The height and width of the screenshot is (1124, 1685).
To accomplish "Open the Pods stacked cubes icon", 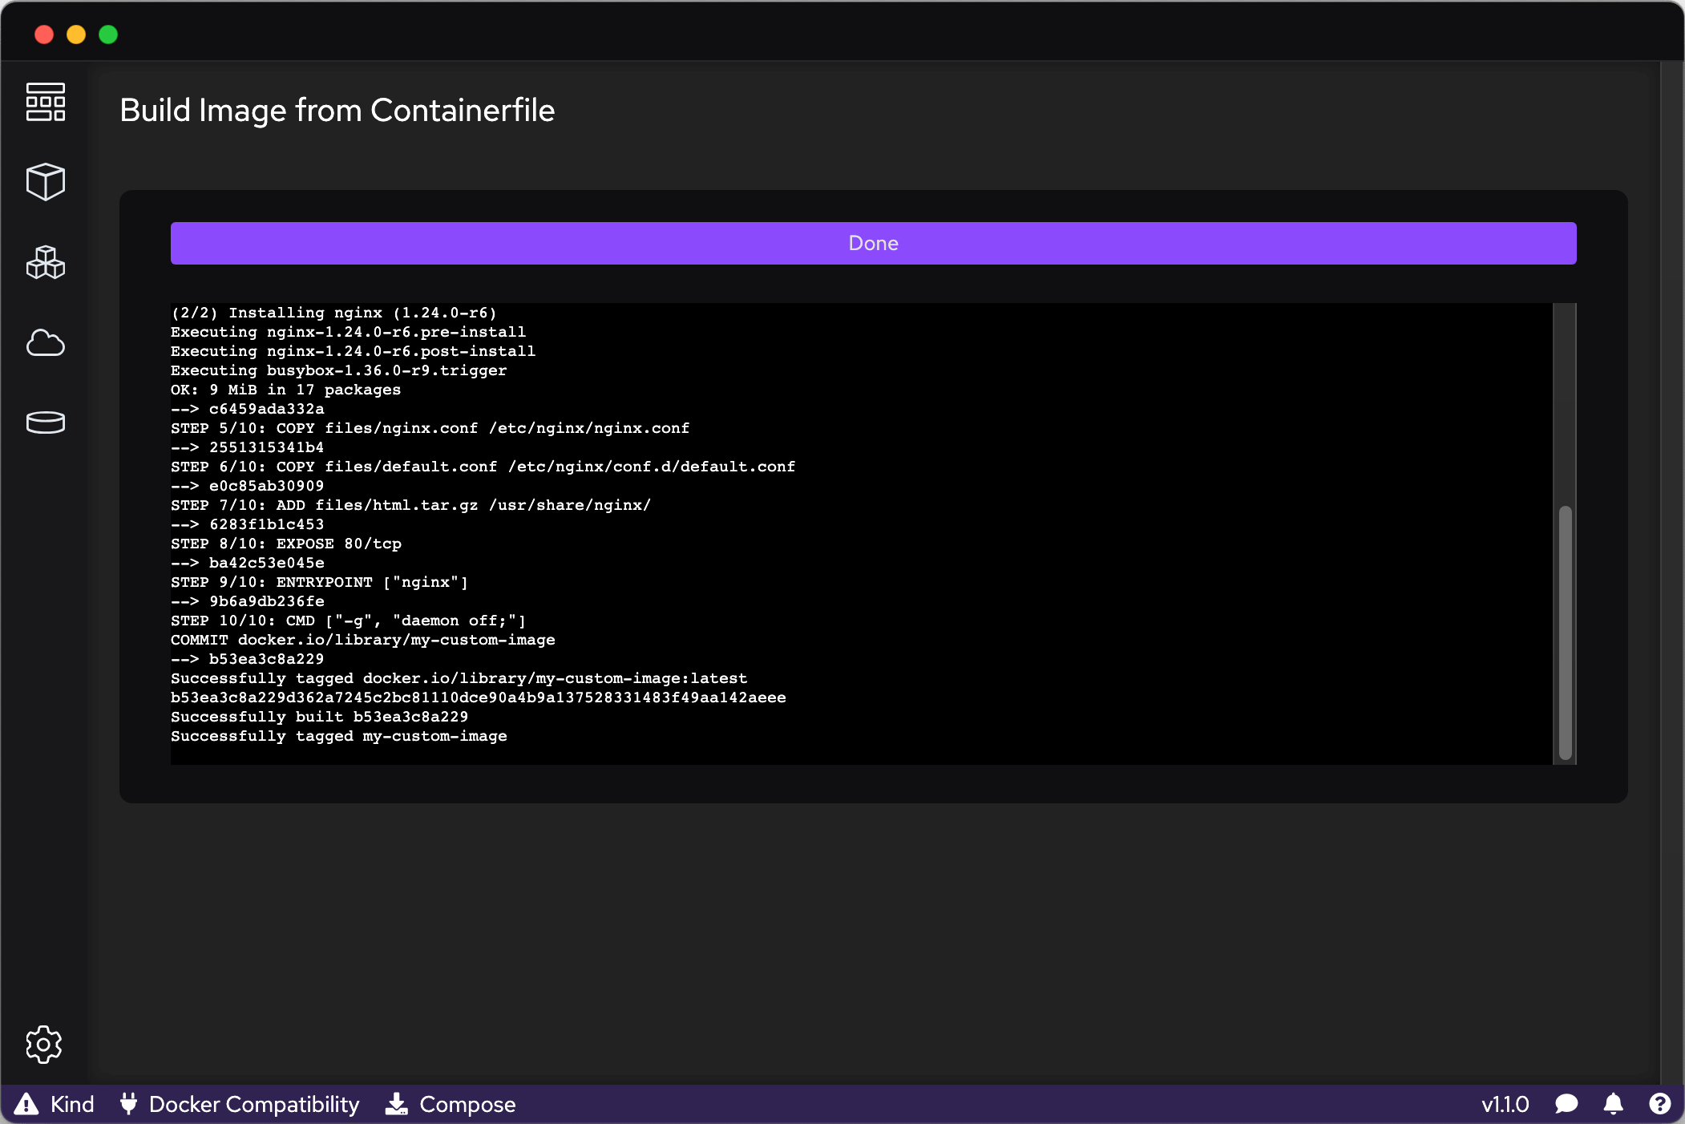I will (46, 262).
